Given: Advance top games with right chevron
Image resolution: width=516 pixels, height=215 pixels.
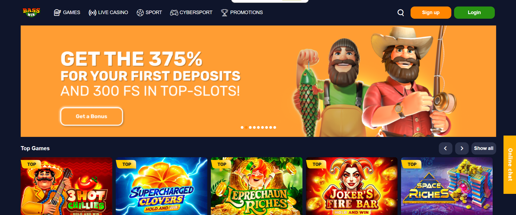Looking at the screenshot, I should pyautogui.click(x=462, y=148).
